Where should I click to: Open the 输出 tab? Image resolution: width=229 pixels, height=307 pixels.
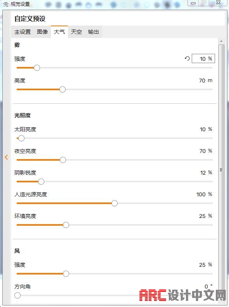pos(94,32)
